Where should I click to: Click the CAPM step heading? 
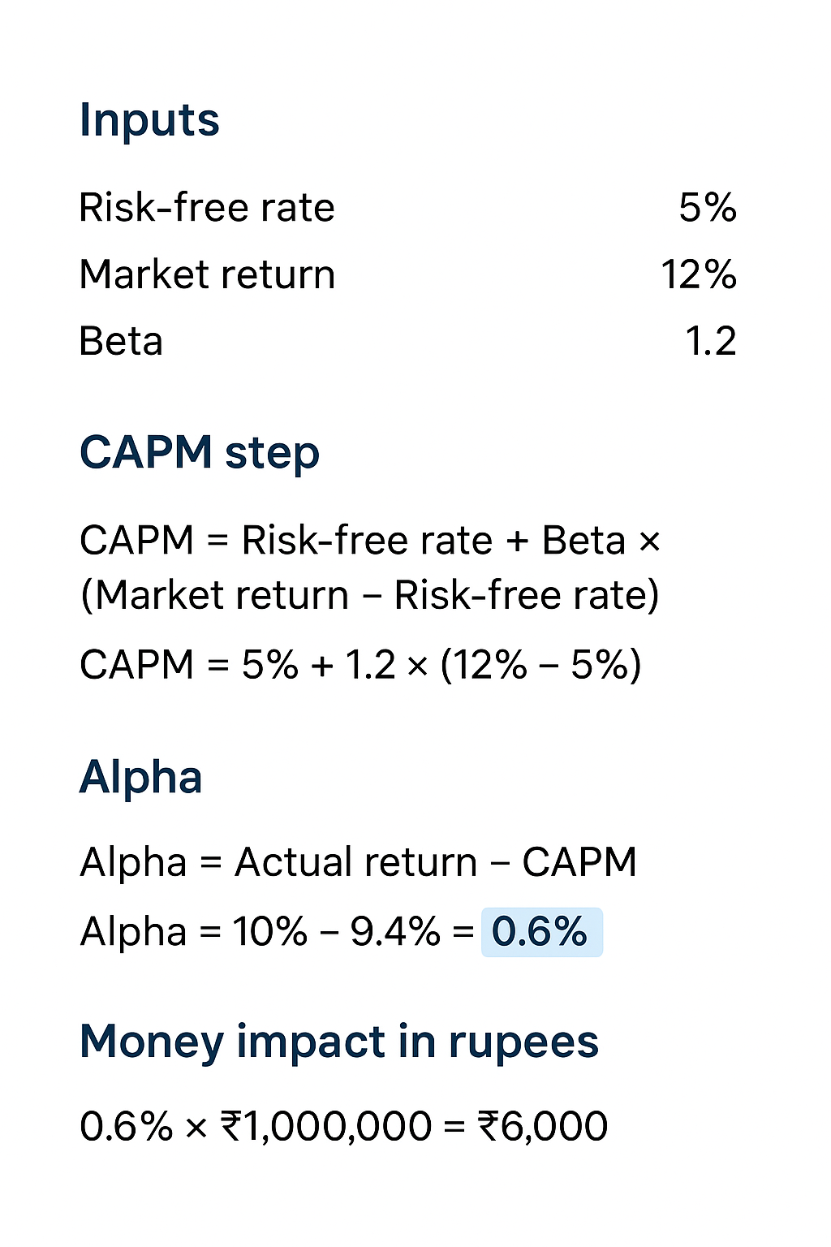[200, 453]
